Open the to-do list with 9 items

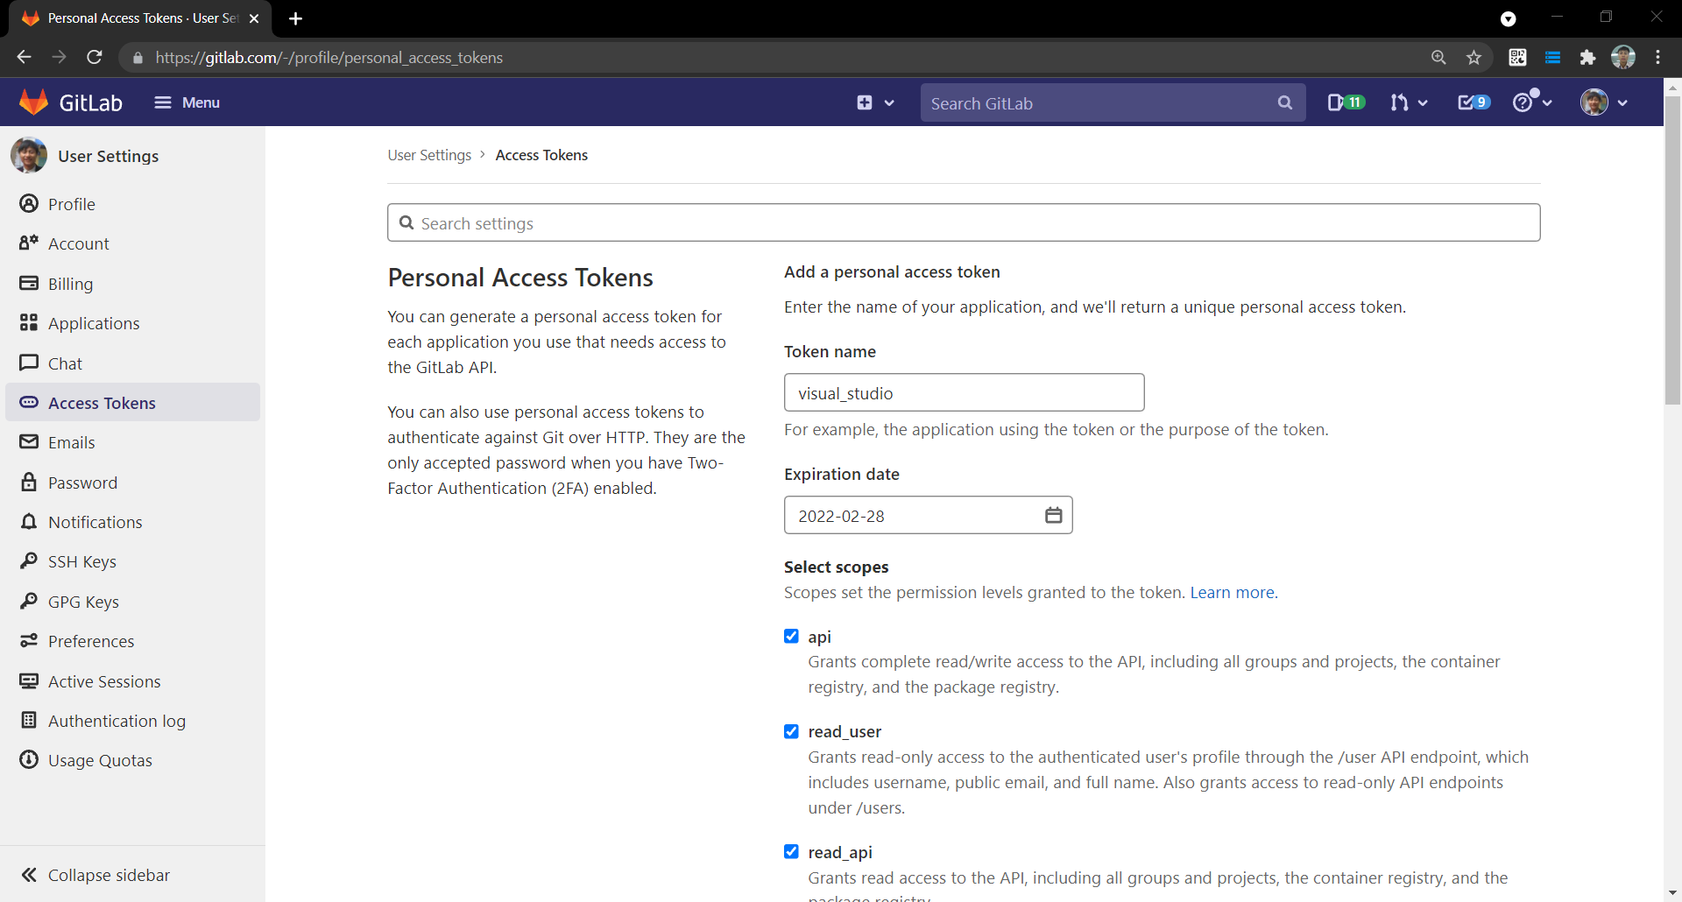1474,102
